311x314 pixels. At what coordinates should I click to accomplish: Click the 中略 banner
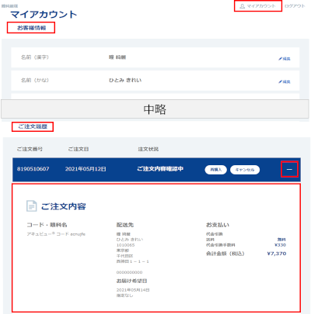click(155, 109)
